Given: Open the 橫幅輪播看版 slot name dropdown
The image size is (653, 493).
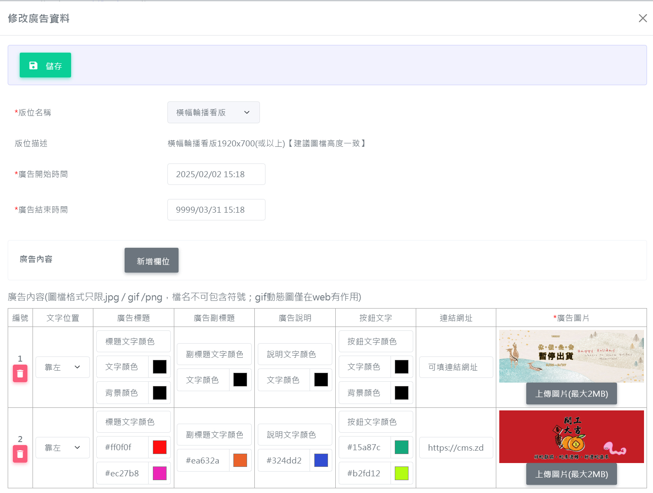Looking at the screenshot, I should pyautogui.click(x=213, y=113).
